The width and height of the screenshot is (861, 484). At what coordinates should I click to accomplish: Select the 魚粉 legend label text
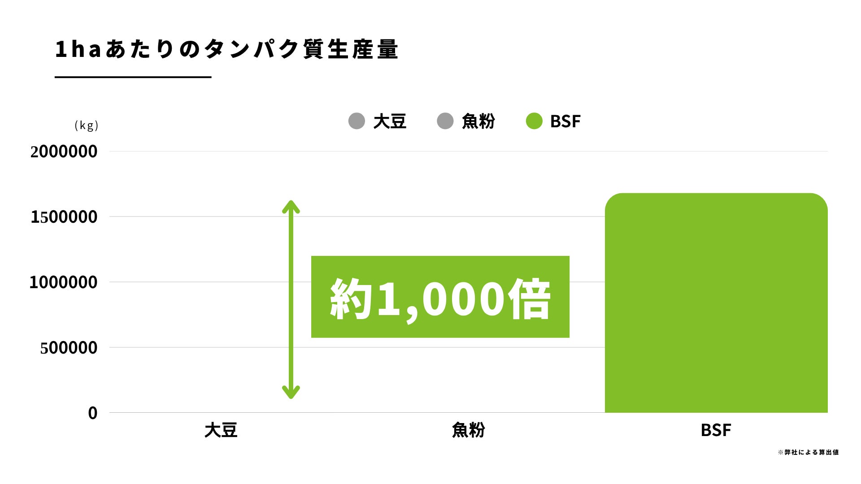[x=478, y=121]
